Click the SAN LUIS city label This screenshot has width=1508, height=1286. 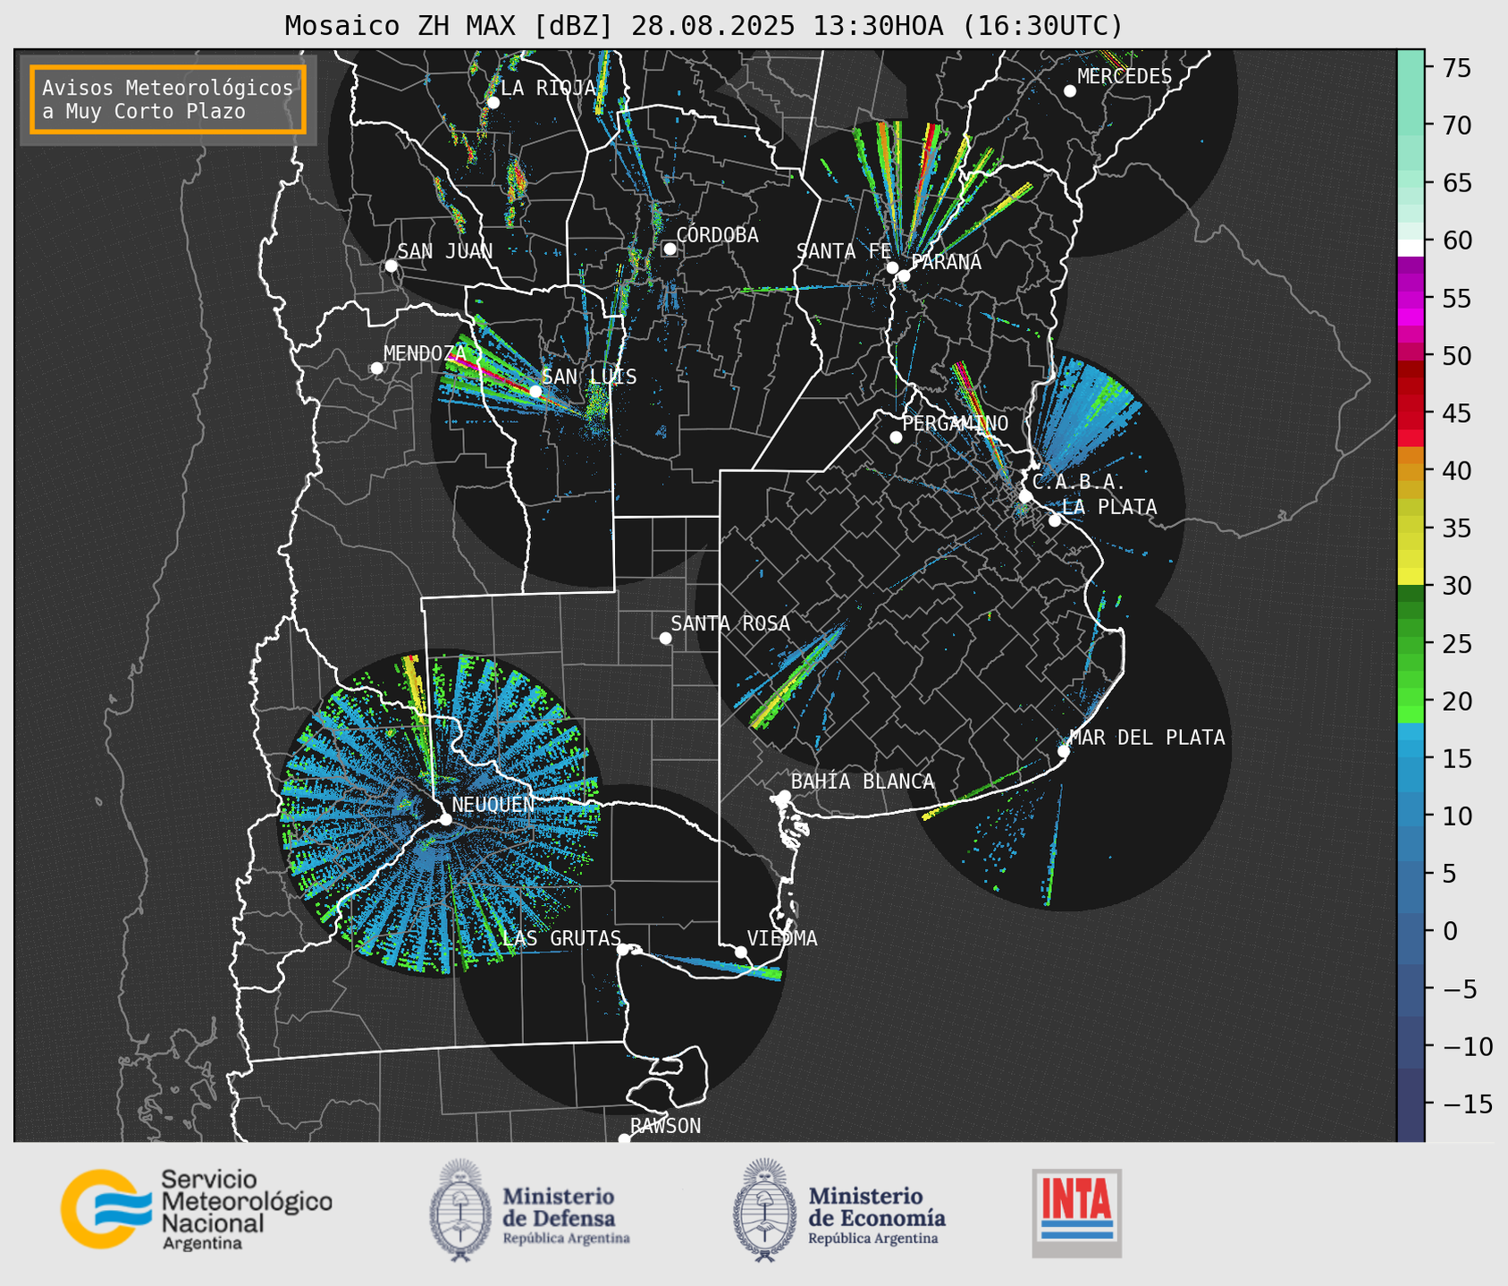(589, 376)
